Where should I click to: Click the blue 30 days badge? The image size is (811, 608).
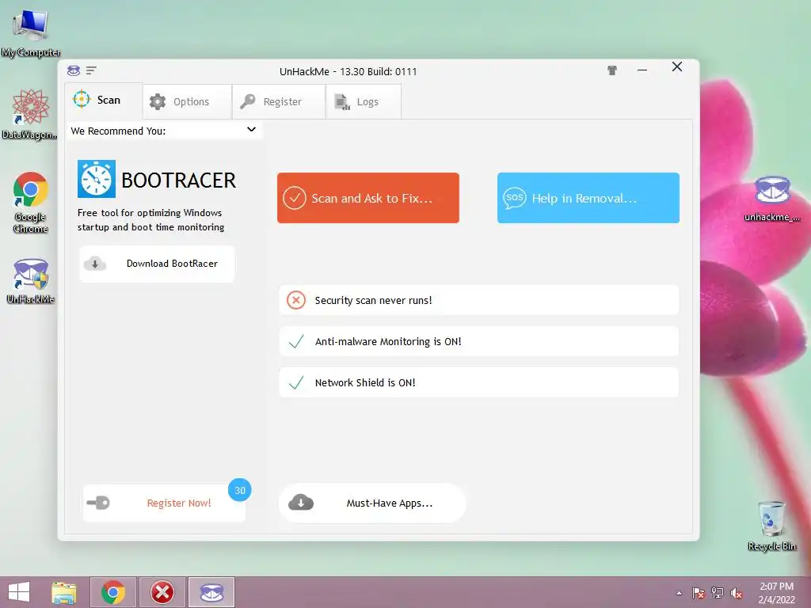point(239,490)
